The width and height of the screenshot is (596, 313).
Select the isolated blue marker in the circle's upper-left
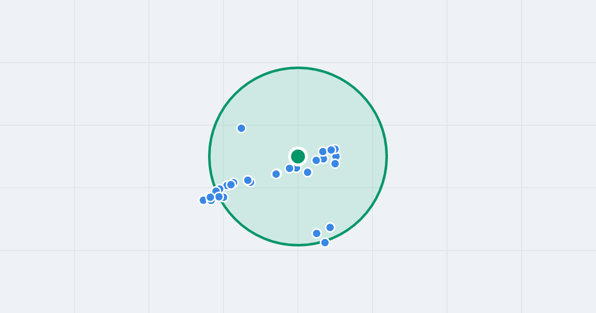(241, 128)
